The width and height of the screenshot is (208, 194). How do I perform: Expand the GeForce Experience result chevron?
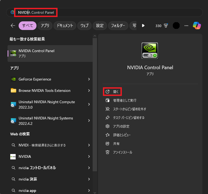click(89, 79)
